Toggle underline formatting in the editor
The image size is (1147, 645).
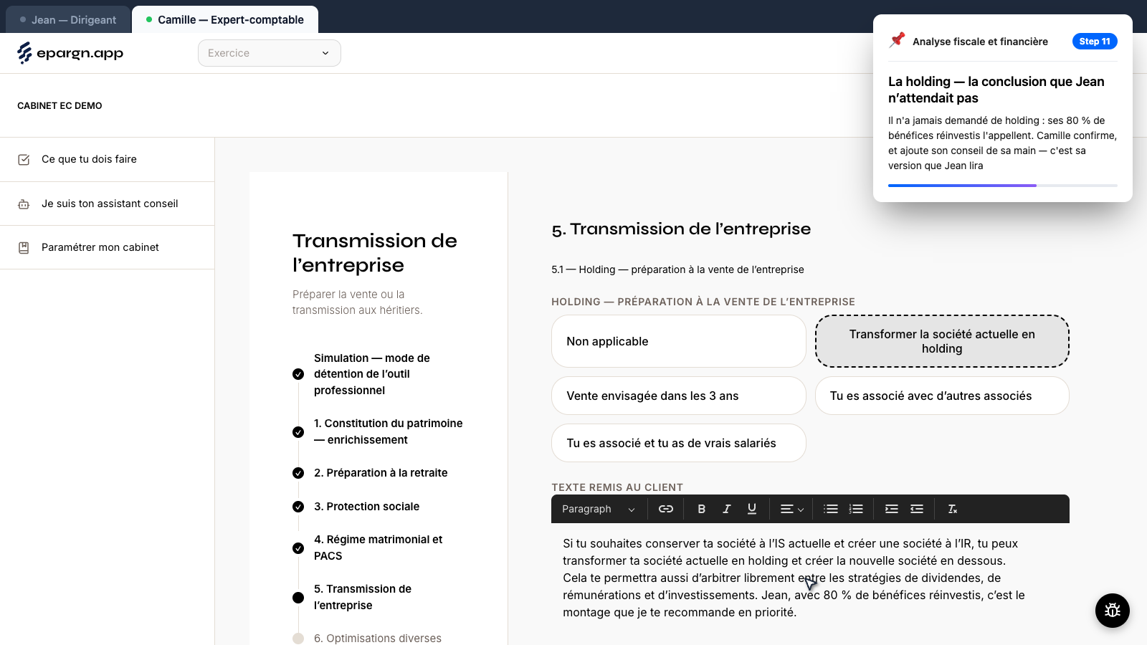[x=752, y=509]
